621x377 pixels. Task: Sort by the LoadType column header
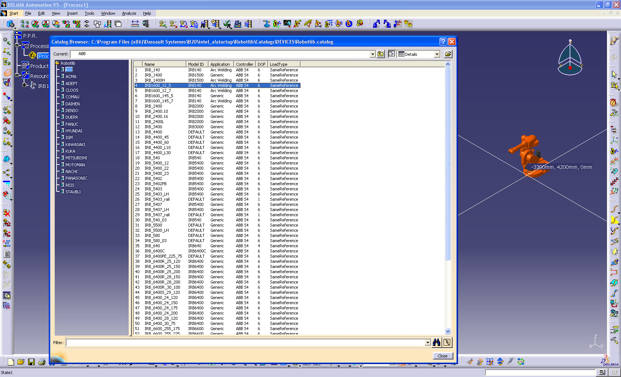[284, 64]
